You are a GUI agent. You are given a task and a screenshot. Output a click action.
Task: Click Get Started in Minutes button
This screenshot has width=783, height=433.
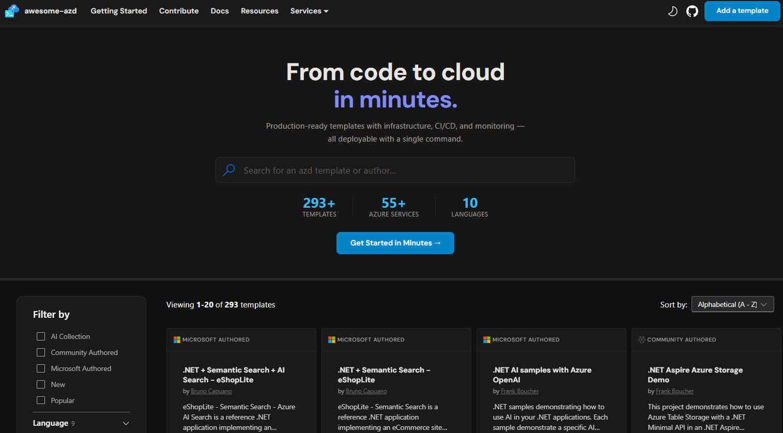pyautogui.click(x=395, y=243)
